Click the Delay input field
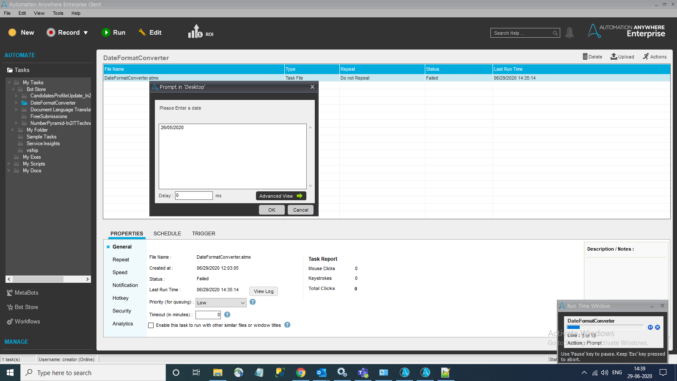The image size is (677, 381). 194,196
